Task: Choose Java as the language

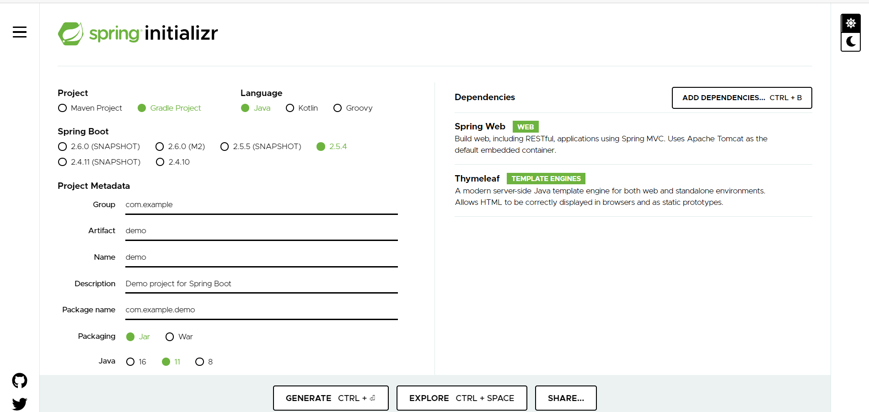Action: 256,108
